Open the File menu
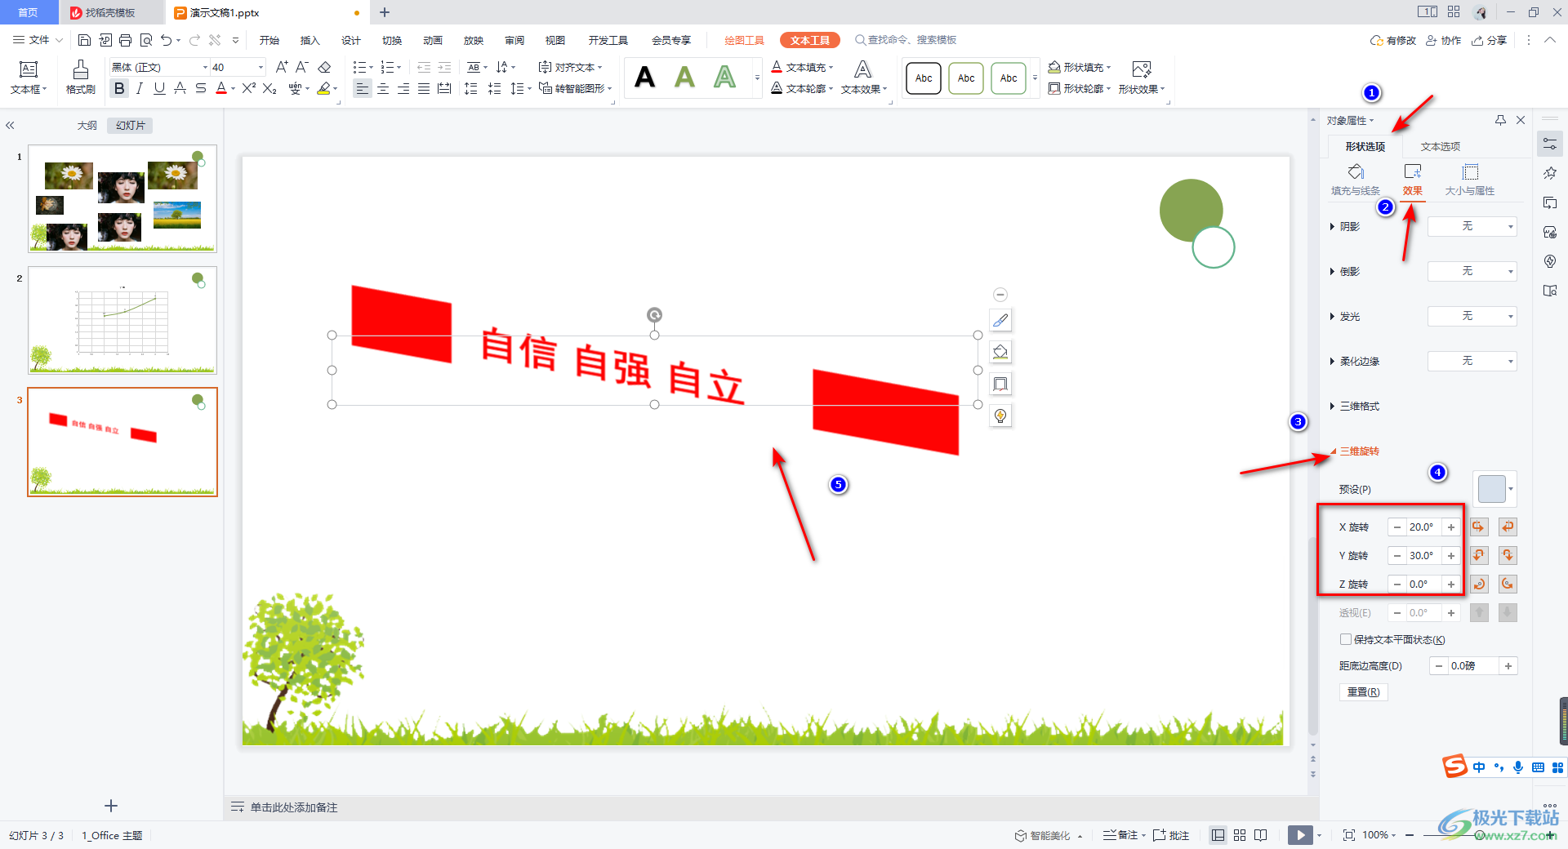Screen dimensions: 1568x849 tap(38, 40)
